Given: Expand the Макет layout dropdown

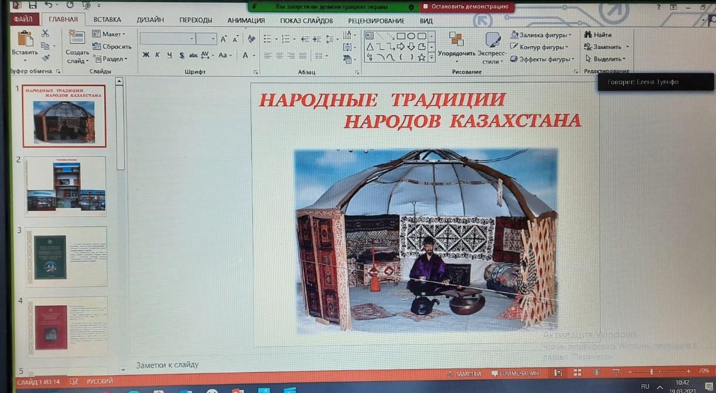Looking at the screenshot, I should point(109,34).
